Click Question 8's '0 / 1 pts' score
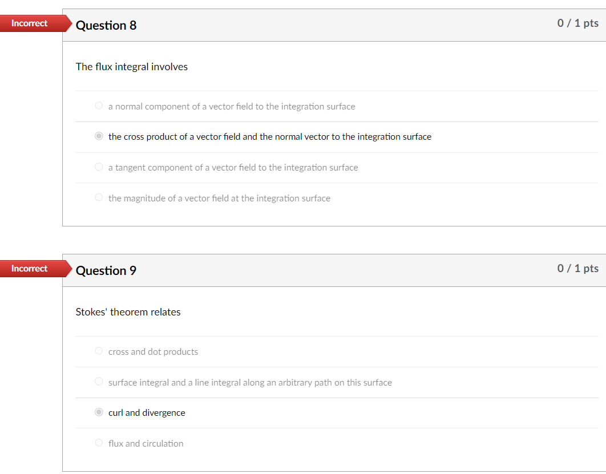 click(x=578, y=23)
